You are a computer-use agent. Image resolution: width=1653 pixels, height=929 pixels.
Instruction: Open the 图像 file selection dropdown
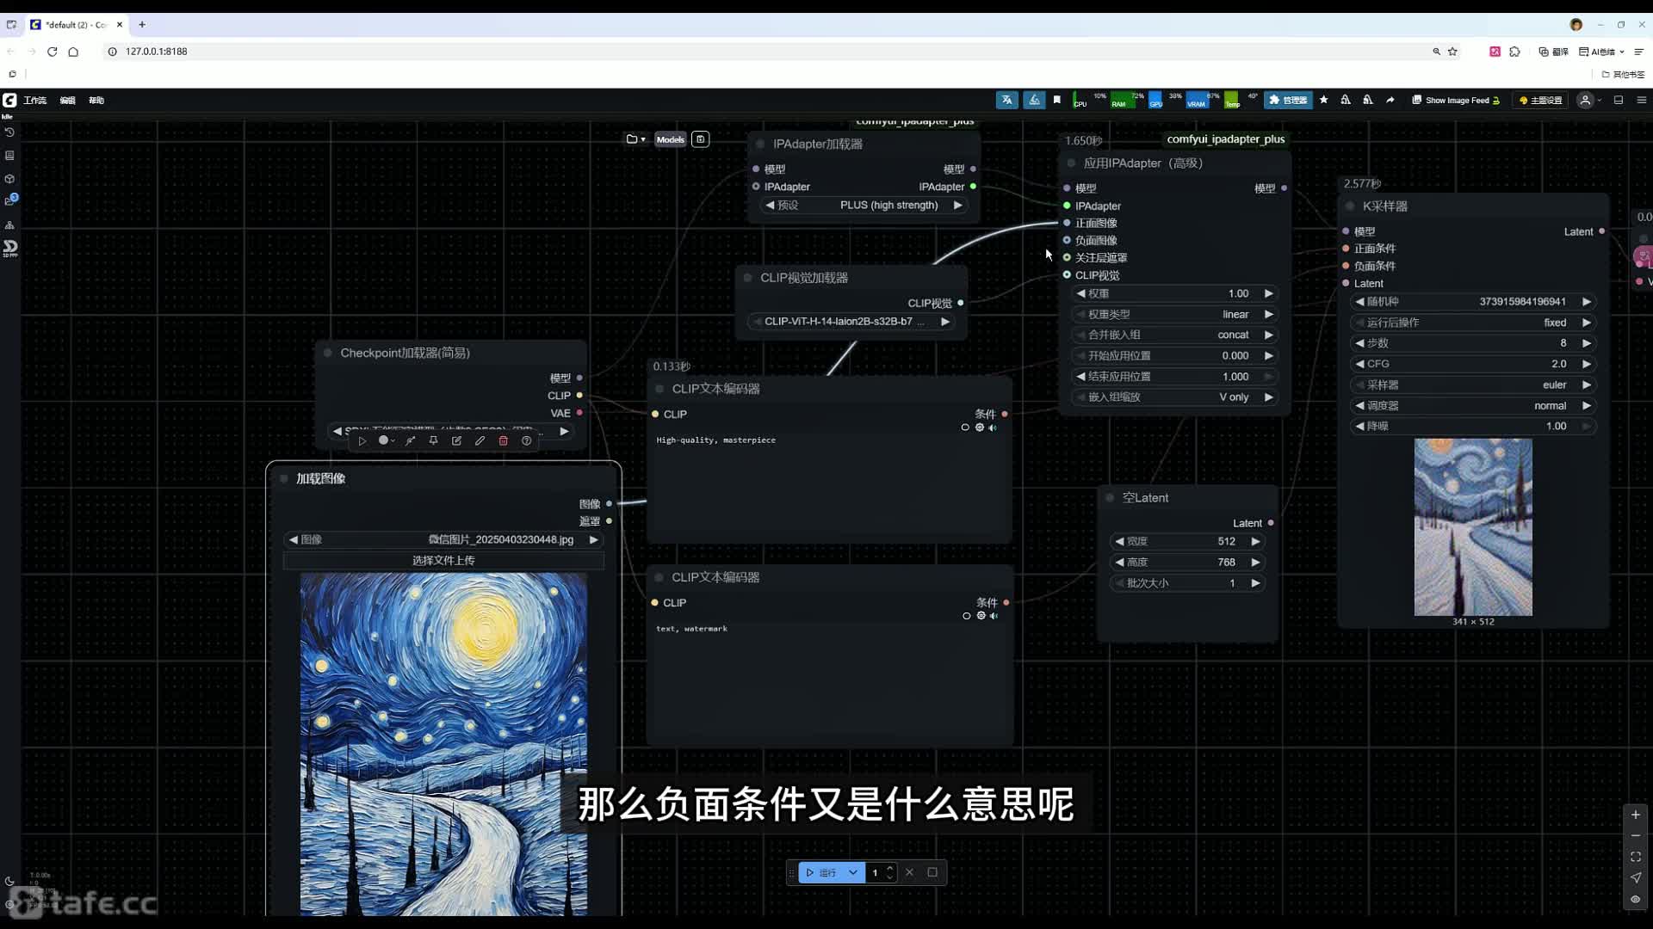443,539
